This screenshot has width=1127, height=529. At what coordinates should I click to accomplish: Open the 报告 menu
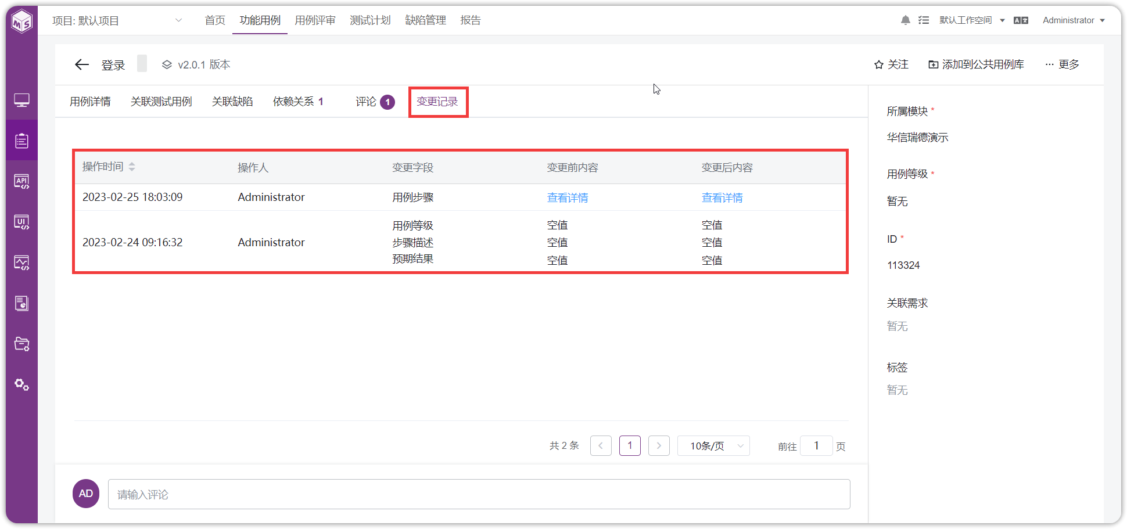click(471, 20)
